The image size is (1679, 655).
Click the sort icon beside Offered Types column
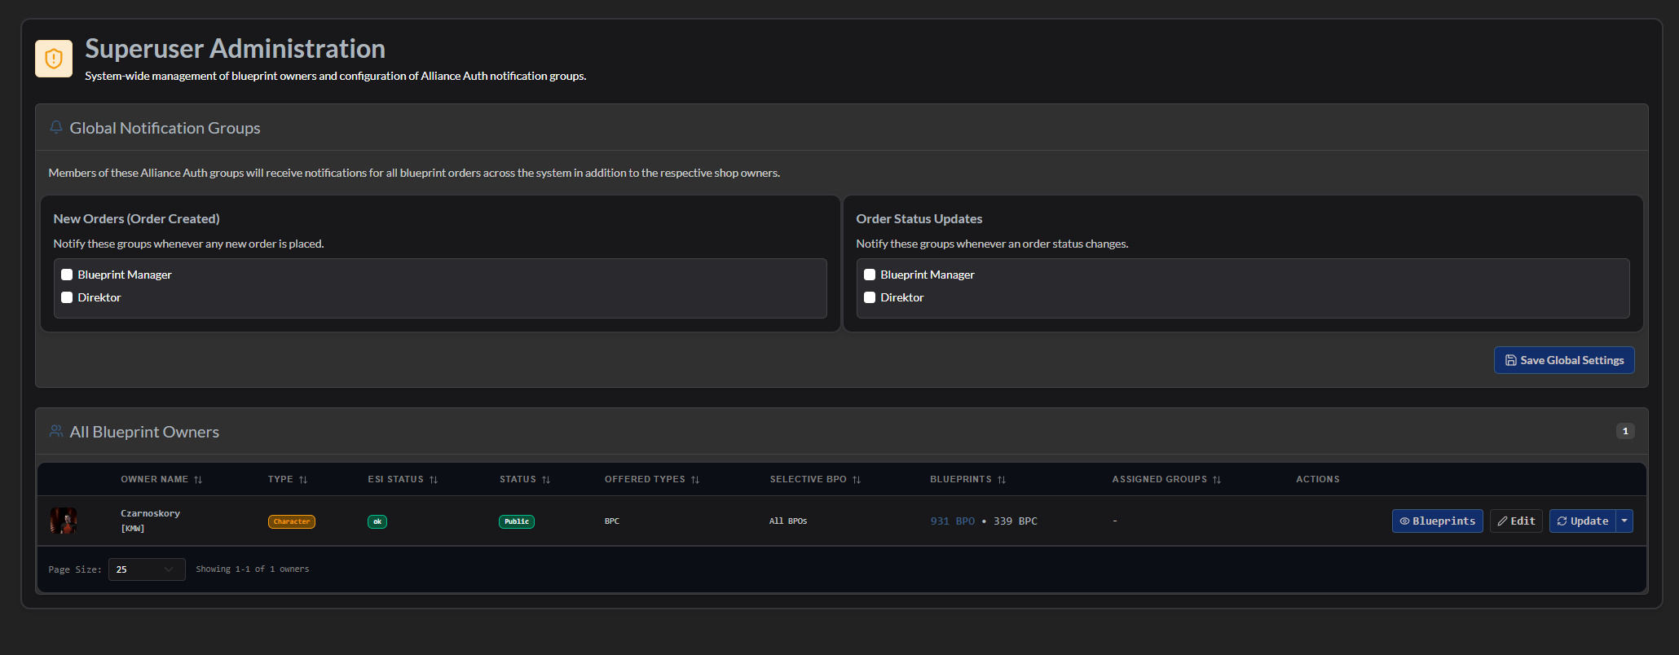click(x=695, y=480)
